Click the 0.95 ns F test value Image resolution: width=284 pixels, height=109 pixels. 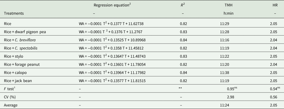click(x=232, y=89)
